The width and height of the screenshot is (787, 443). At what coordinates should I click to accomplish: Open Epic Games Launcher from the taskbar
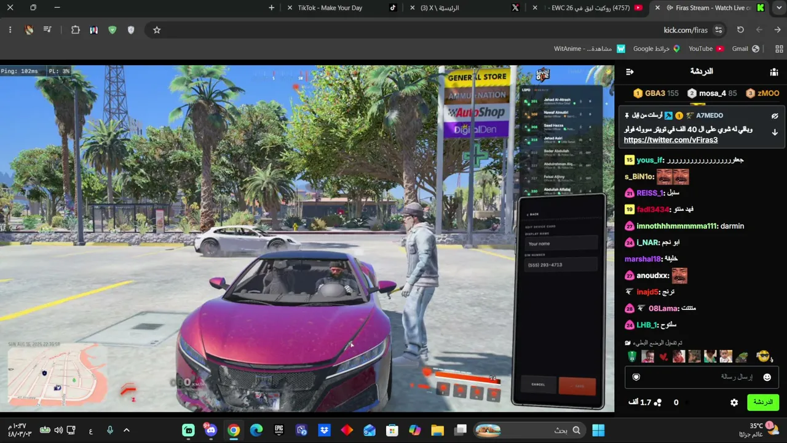279,430
